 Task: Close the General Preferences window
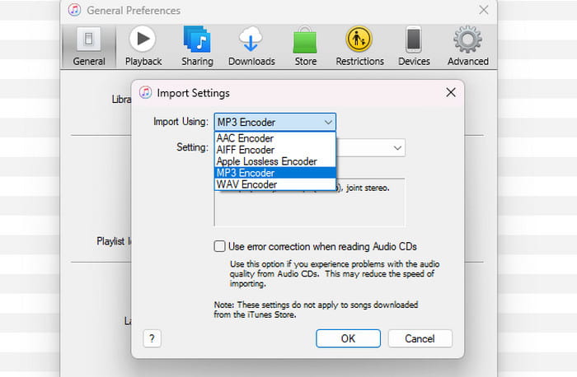pos(484,10)
